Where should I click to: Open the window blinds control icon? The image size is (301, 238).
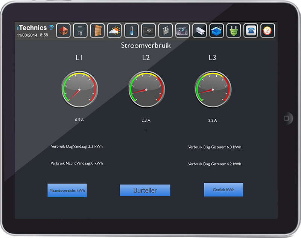tap(97, 31)
